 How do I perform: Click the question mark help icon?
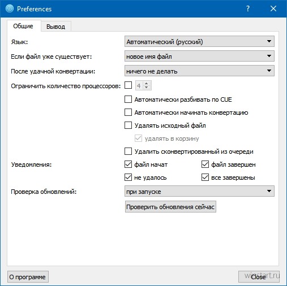tap(248, 8)
